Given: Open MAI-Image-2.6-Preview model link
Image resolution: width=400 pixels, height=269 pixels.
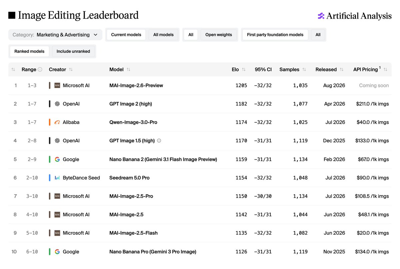Looking at the screenshot, I should tap(136, 85).
